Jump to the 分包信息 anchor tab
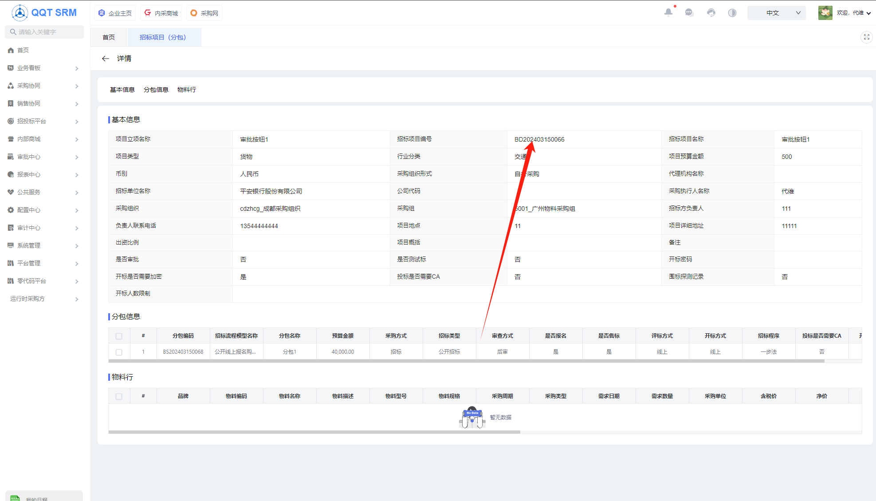This screenshot has height=501, width=876. (x=156, y=90)
